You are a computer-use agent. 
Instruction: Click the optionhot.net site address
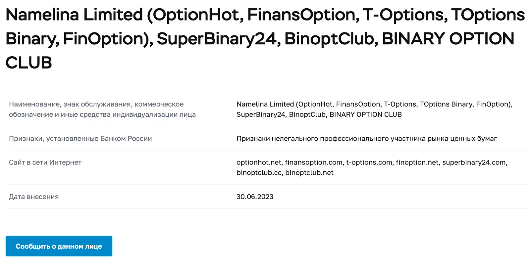click(x=259, y=162)
